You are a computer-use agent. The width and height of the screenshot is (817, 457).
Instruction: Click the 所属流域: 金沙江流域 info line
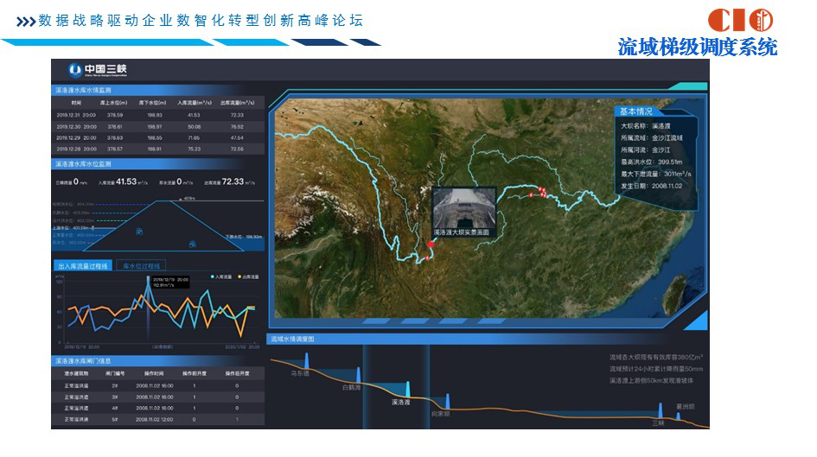point(652,138)
